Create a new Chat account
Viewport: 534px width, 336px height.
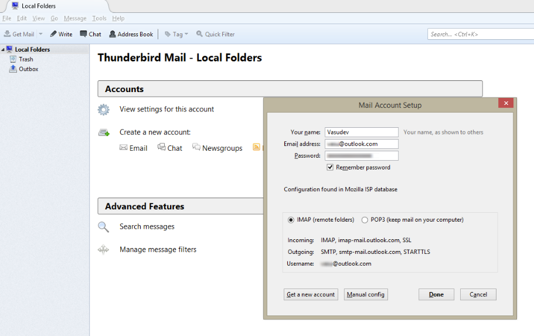click(x=170, y=148)
